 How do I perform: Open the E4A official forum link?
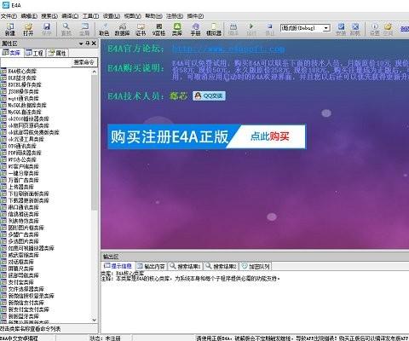pyautogui.click(x=228, y=49)
